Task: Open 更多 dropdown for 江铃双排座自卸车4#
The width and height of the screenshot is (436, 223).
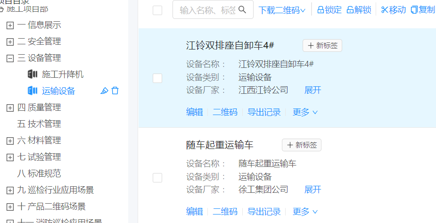Action: pos(305,112)
